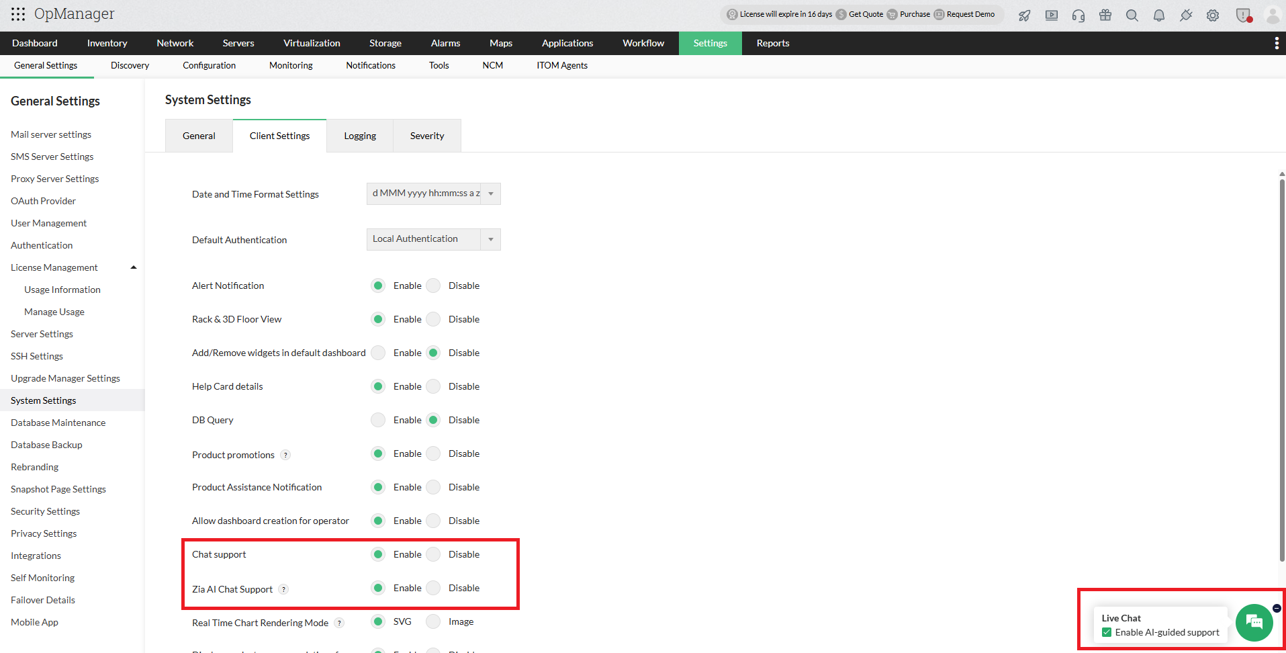Image resolution: width=1286 pixels, height=653 pixels.
Task: Disable Rack & 3D Floor View
Action: 433,319
